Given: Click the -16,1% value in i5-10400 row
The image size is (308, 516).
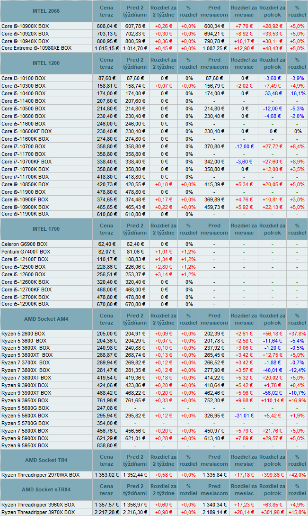Looking at the screenshot, I should coord(297,93).
